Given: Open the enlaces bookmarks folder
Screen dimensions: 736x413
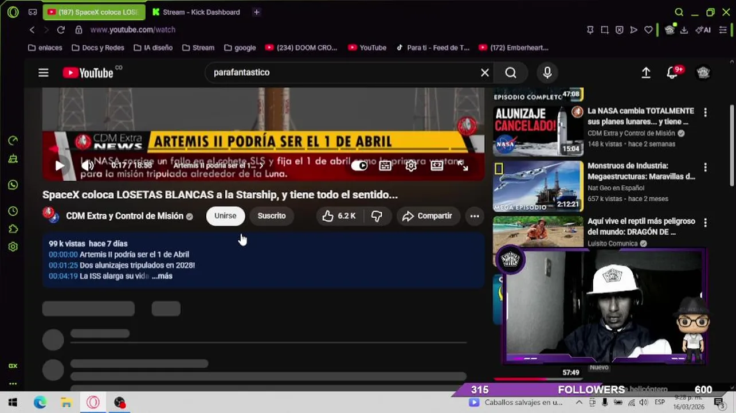Looking at the screenshot, I should (x=45, y=48).
